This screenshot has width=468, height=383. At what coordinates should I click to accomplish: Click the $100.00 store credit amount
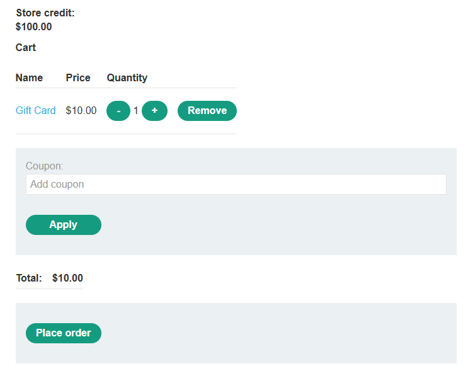point(34,26)
